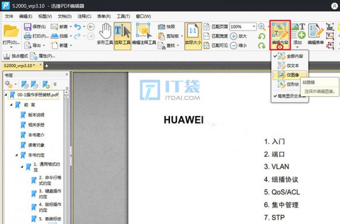This screenshot has height=224, width=340.
Task: Open the 工具(T) menu
Action: click(x=123, y=16)
